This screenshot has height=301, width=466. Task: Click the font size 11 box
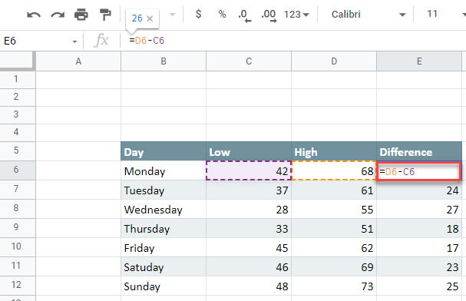[x=432, y=14]
